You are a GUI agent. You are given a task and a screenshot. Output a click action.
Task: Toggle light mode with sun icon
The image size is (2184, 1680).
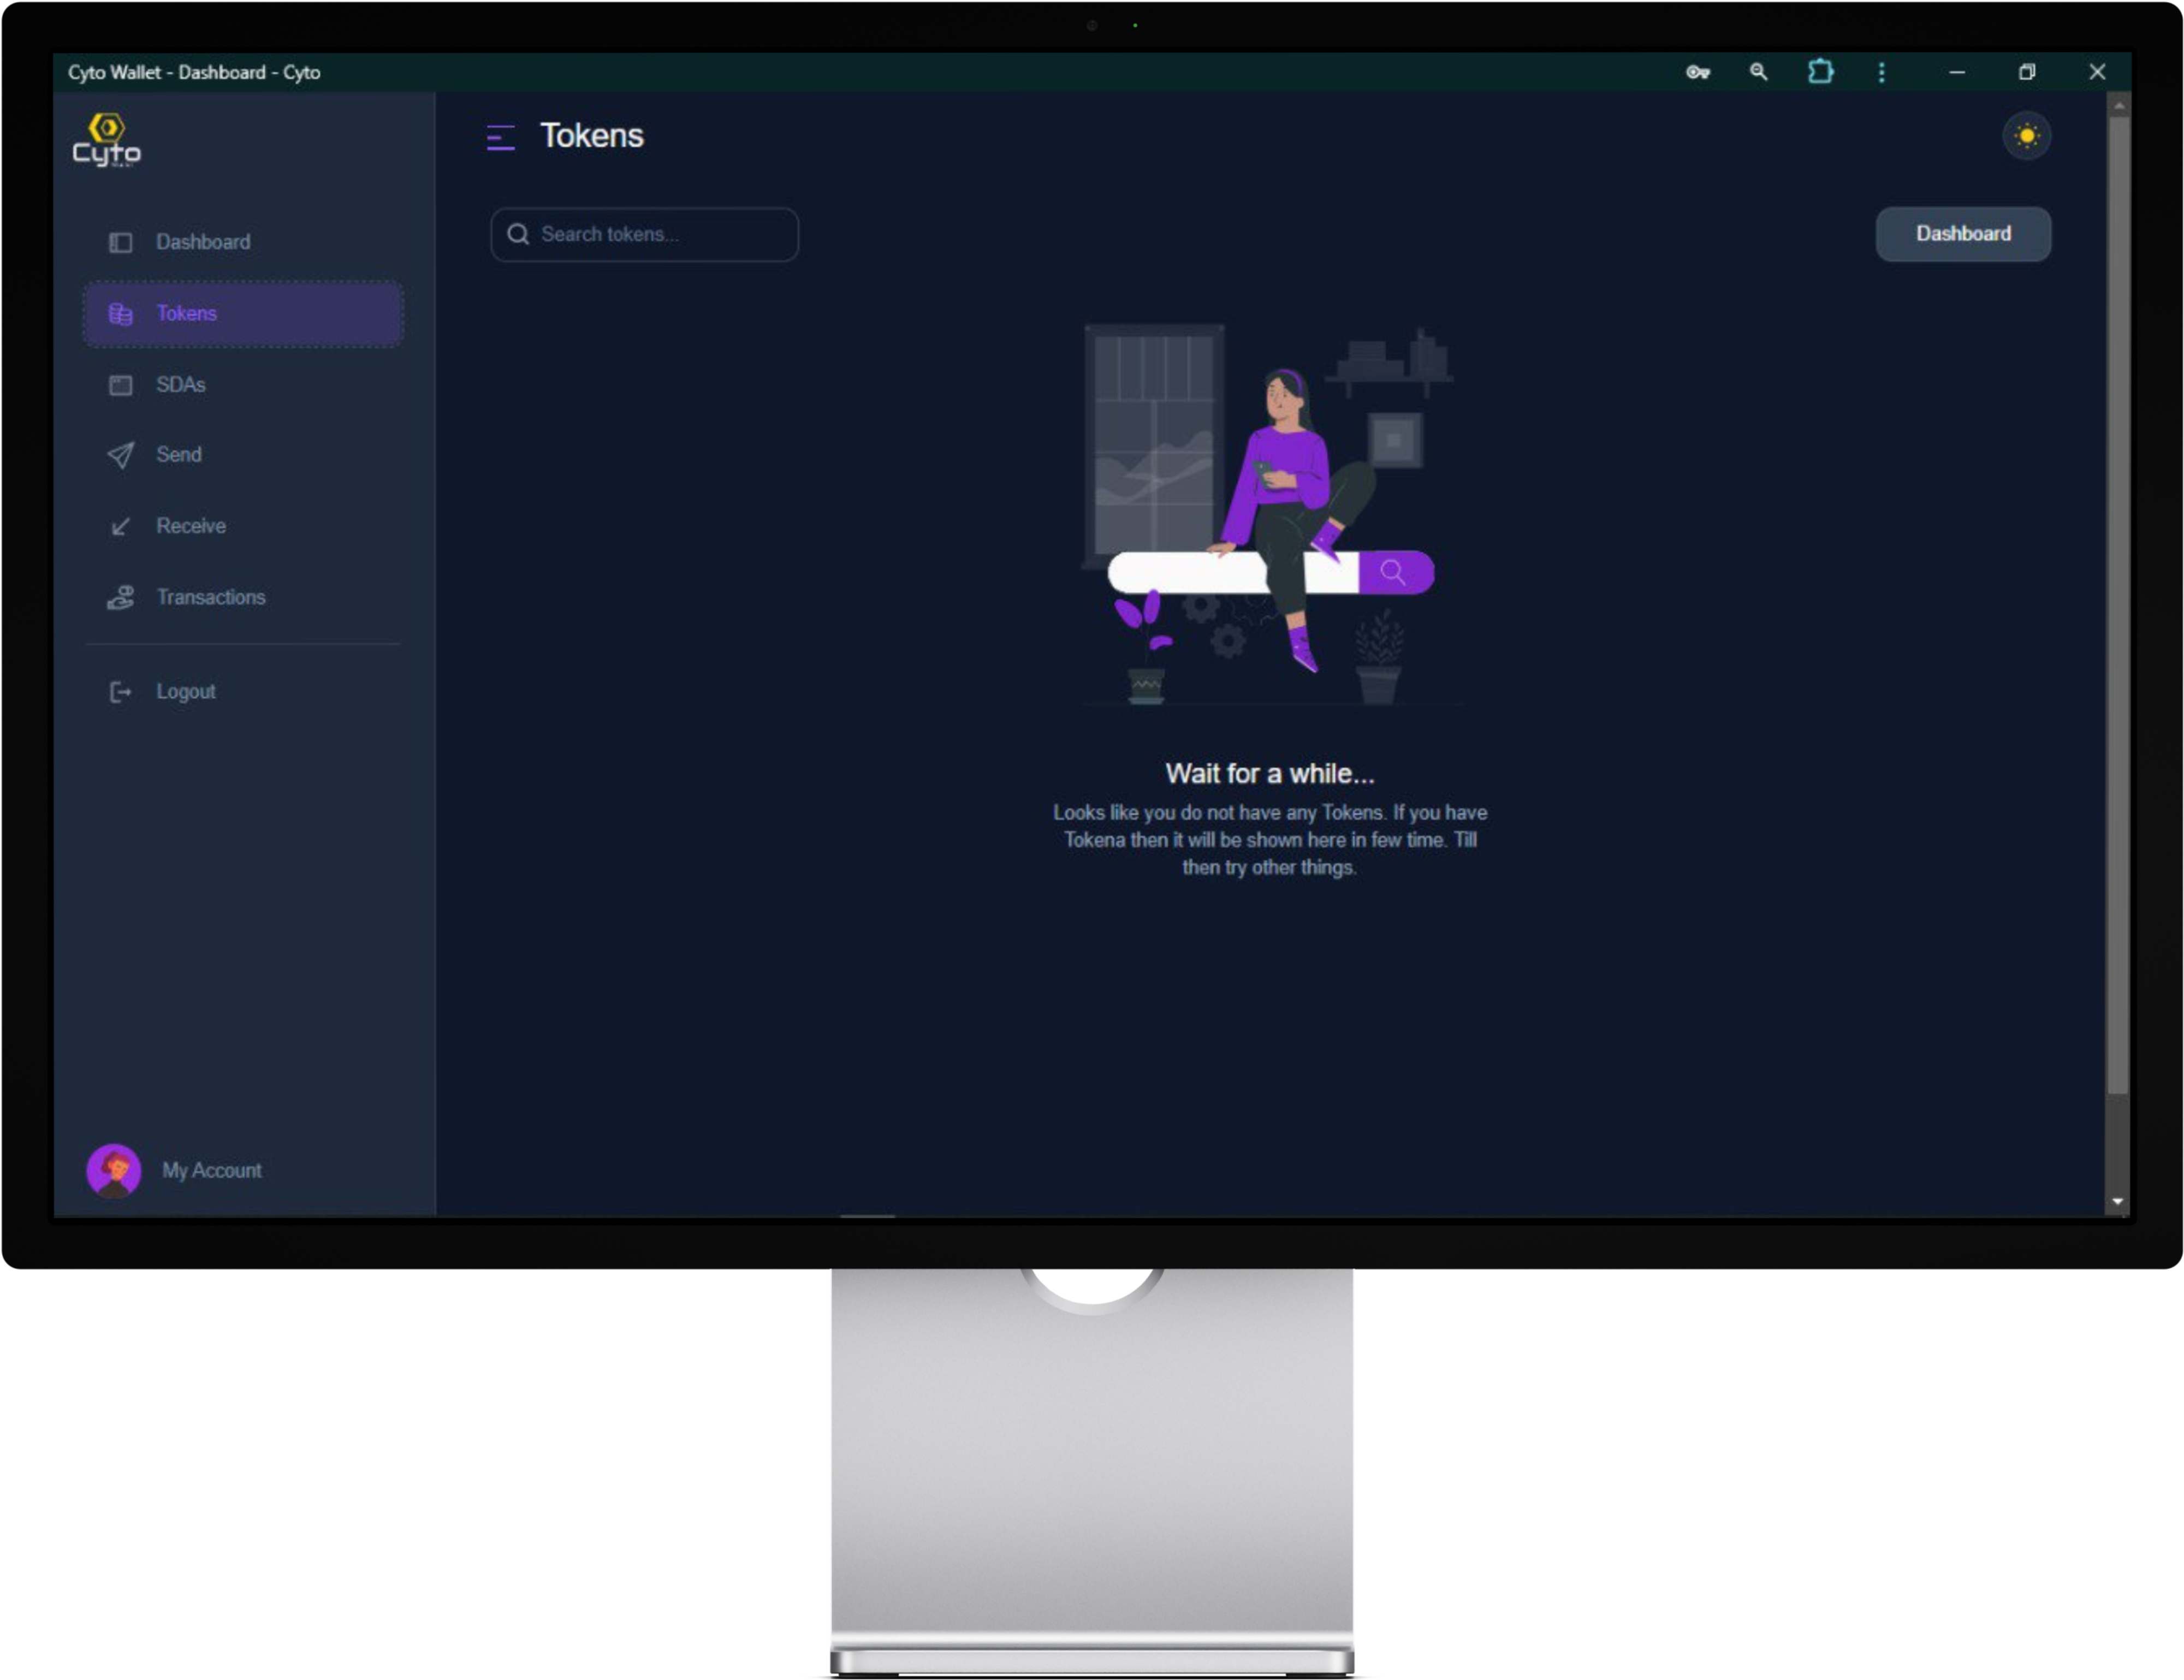(x=2026, y=136)
